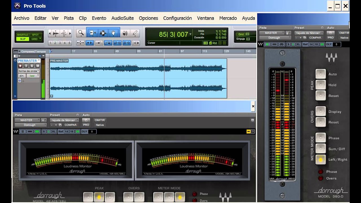The image size is (361, 203).
Task: Open the Ventana menu
Action: (x=205, y=18)
